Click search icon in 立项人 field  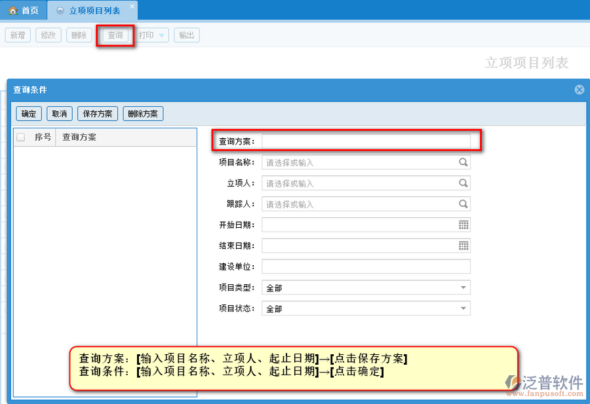[463, 183]
